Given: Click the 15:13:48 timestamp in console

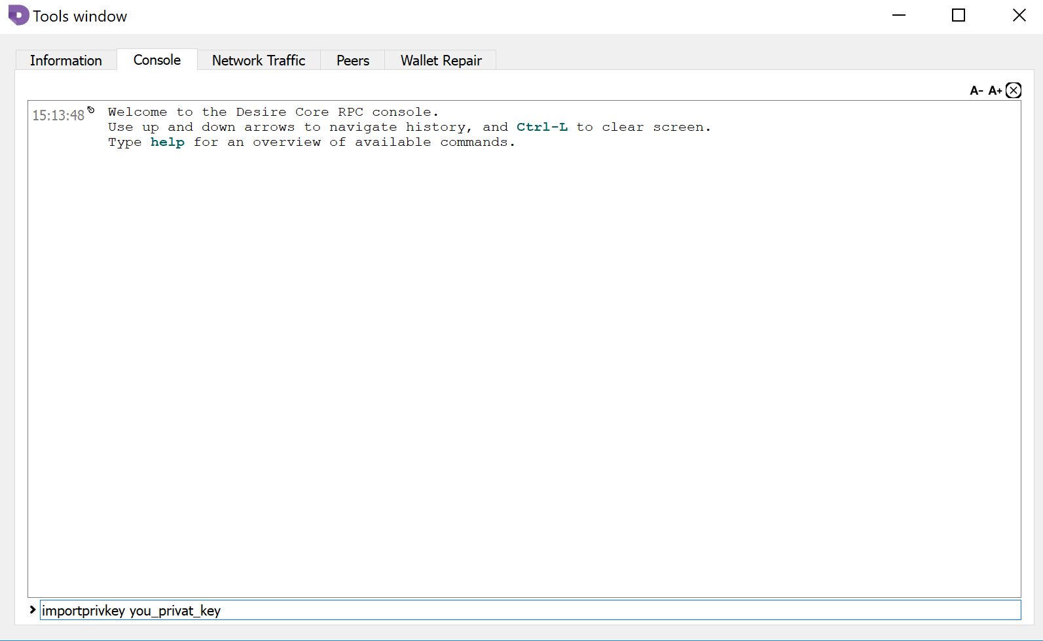Looking at the screenshot, I should coord(58,116).
